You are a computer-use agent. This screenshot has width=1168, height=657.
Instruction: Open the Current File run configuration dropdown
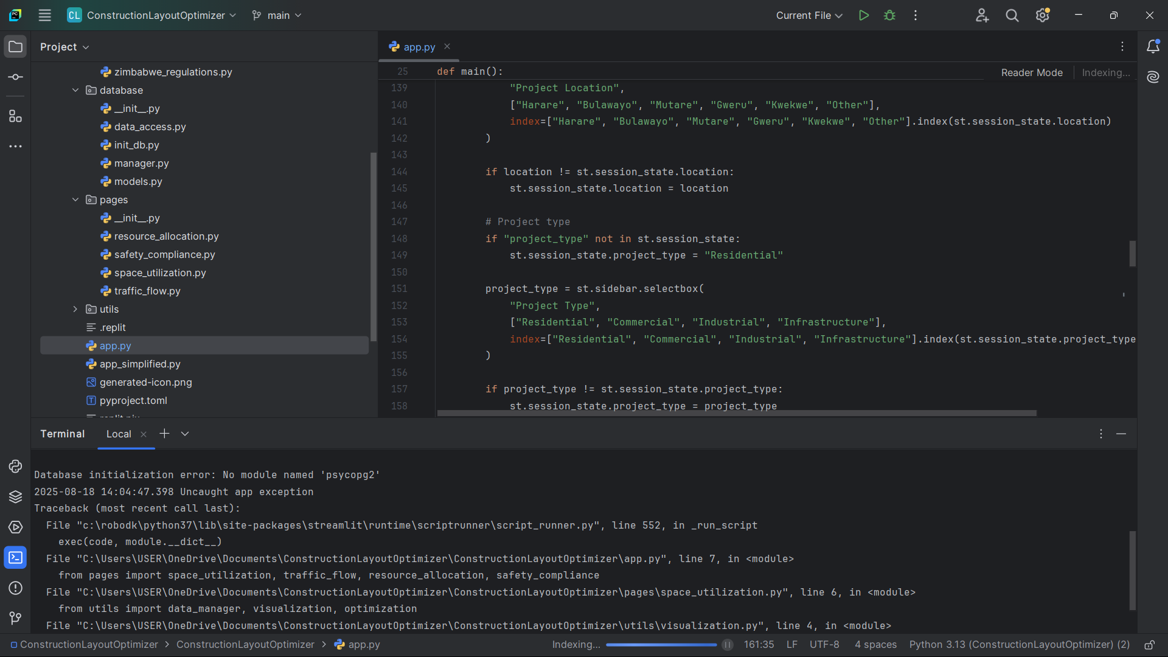tap(808, 15)
